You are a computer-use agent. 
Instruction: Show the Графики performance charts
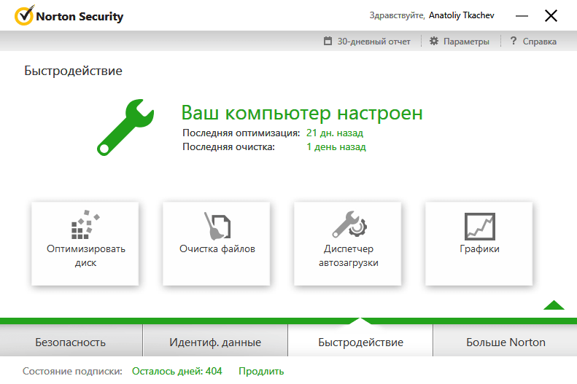tap(479, 243)
